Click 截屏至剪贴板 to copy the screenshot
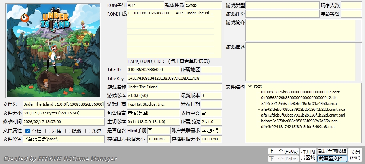365x164 pixels. click(x=332, y=151)
